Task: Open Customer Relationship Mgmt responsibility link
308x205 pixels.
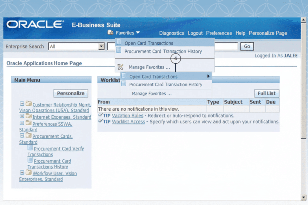Action: tap(55, 108)
